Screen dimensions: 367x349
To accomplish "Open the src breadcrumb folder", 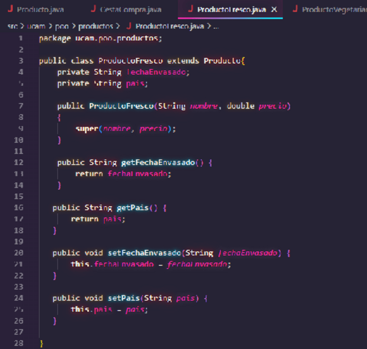I will click(12, 26).
